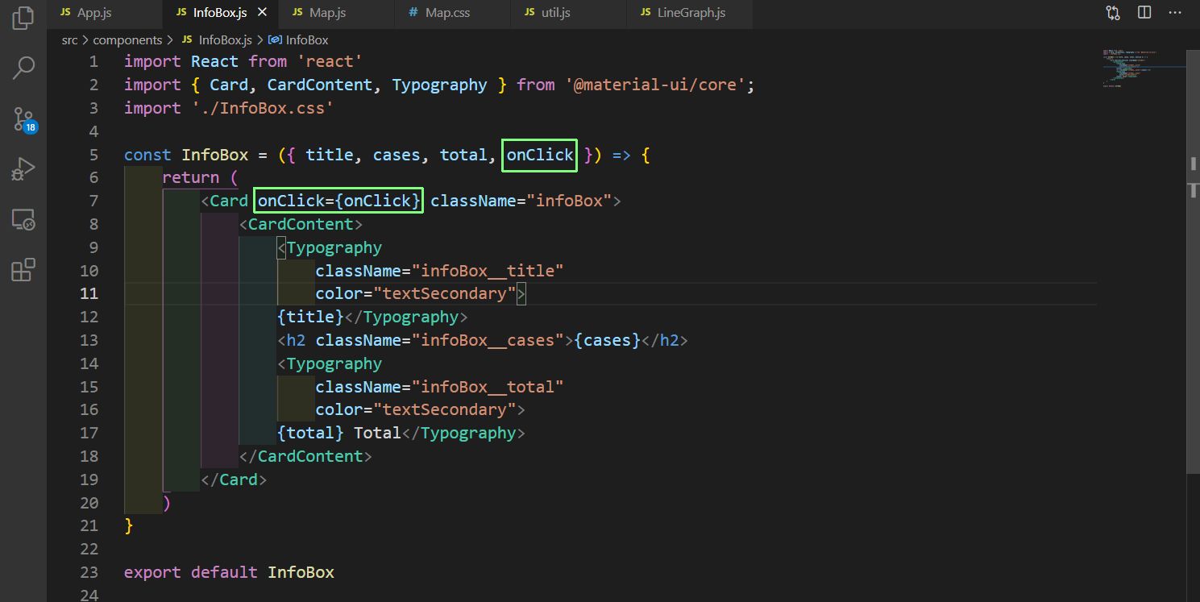
Task: Click the InfoBox symbol breadcrumb
Action: (x=299, y=39)
